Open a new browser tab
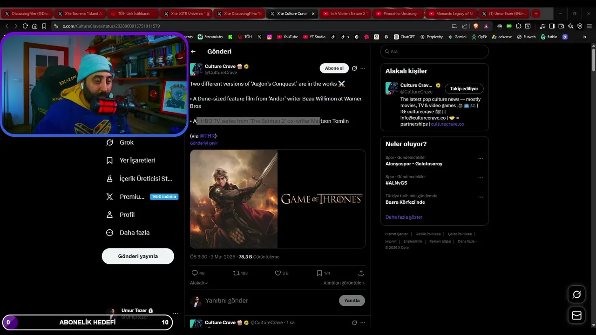This screenshot has width=596, height=335. [x=536, y=13]
